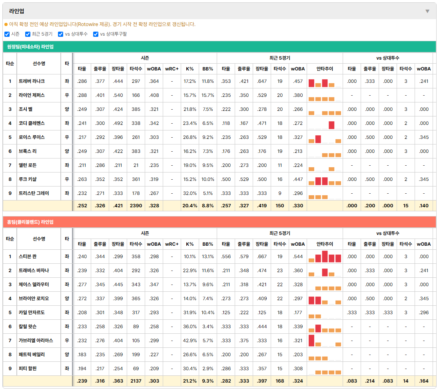Toggle the 최근 5경기 checkbox

click(28, 34)
